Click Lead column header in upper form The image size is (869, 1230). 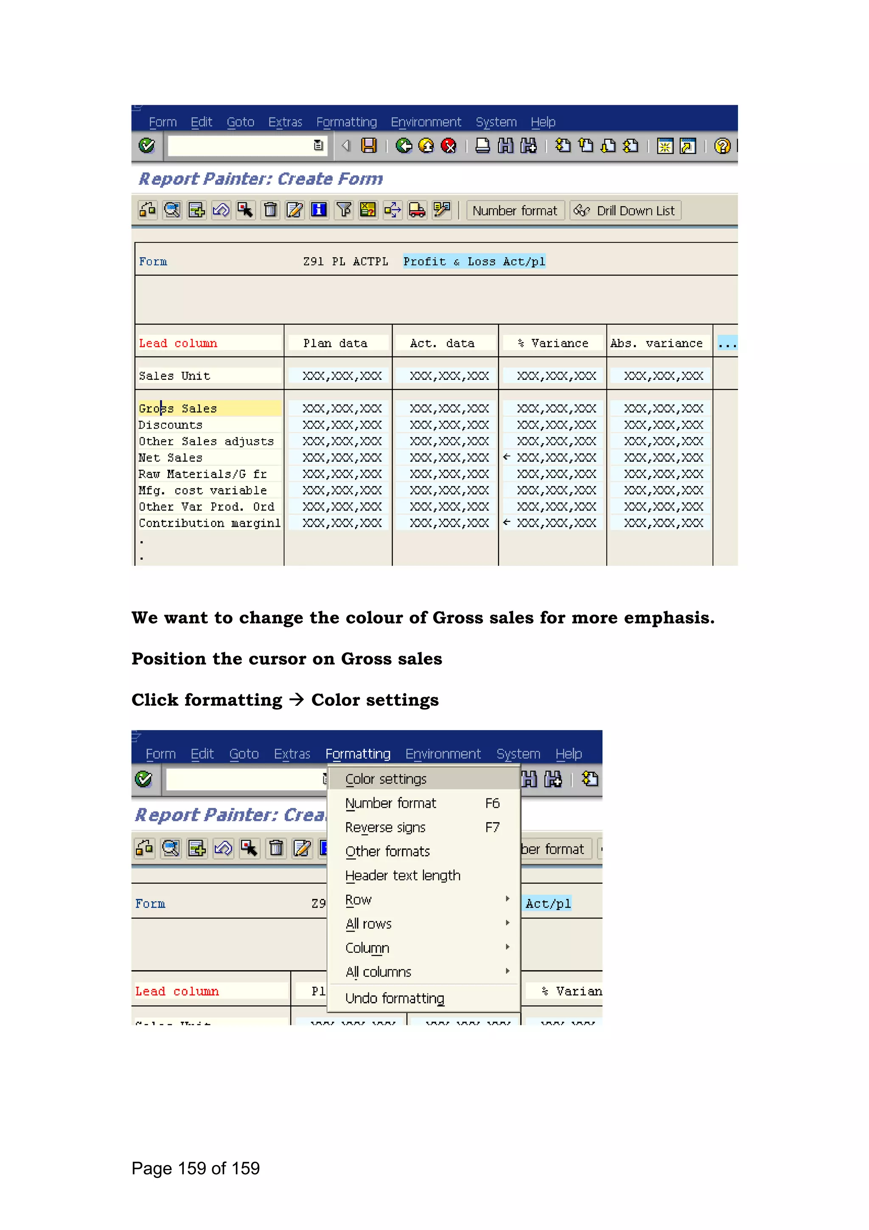click(209, 343)
